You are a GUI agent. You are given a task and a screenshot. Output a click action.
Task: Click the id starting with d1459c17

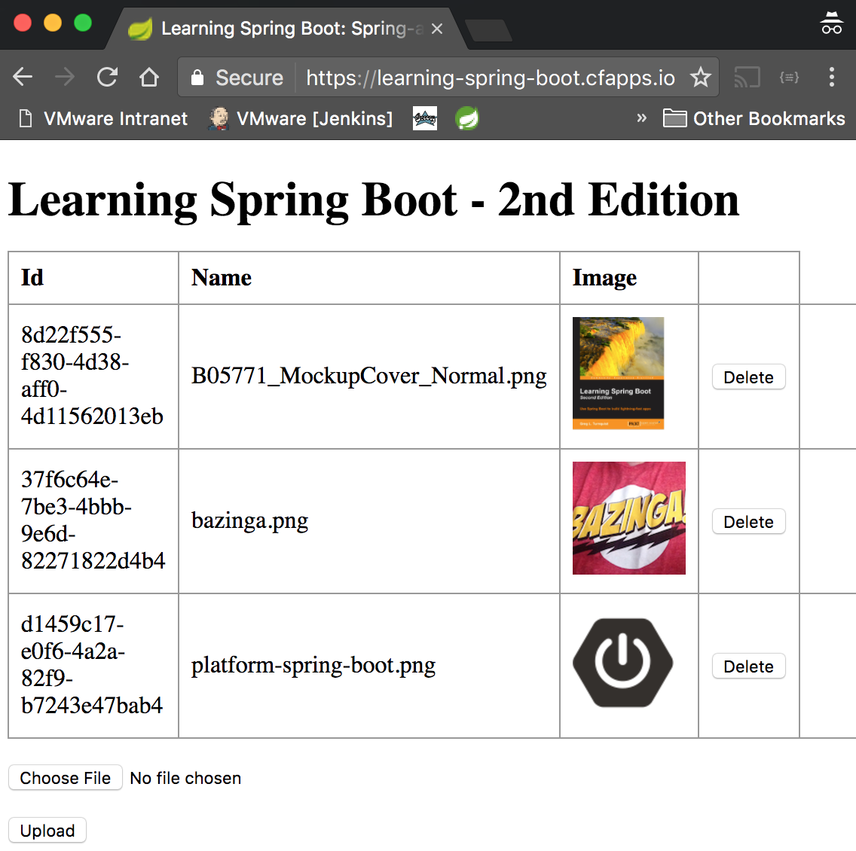click(92, 664)
